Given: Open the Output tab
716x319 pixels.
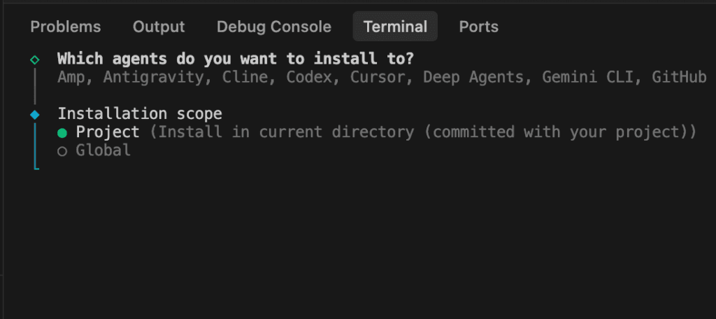Looking at the screenshot, I should coord(159,27).
